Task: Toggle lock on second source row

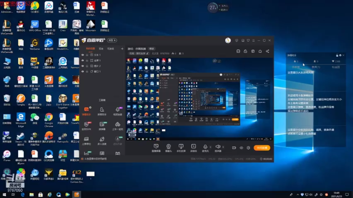Action: 87,61
